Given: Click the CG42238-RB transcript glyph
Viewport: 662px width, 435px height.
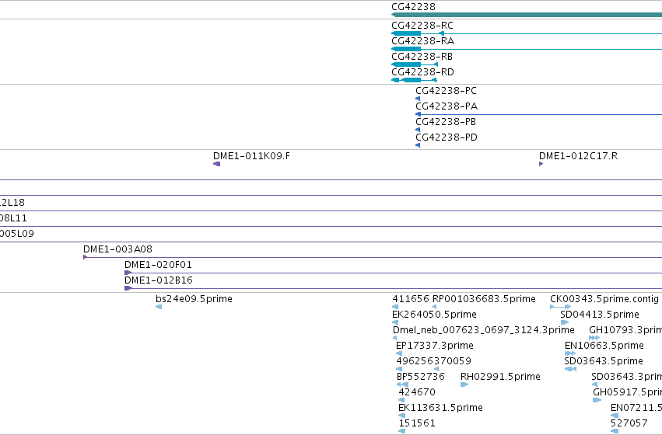Looking at the screenshot, I should pyautogui.click(x=415, y=64).
